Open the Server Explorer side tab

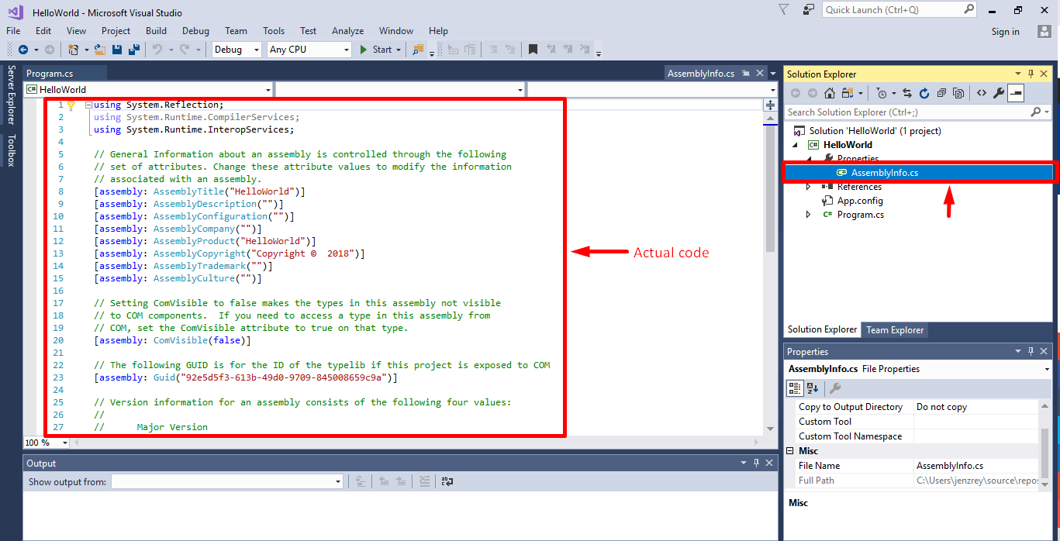(11, 95)
